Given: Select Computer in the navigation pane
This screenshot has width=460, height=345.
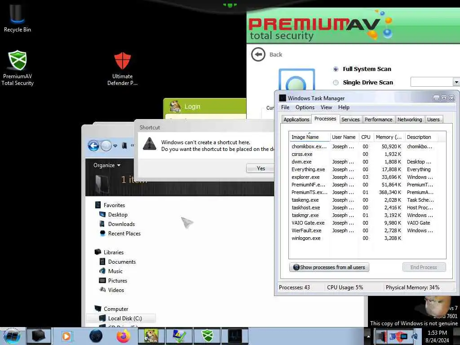Looking at the screenshot, I should pos(116,309).
